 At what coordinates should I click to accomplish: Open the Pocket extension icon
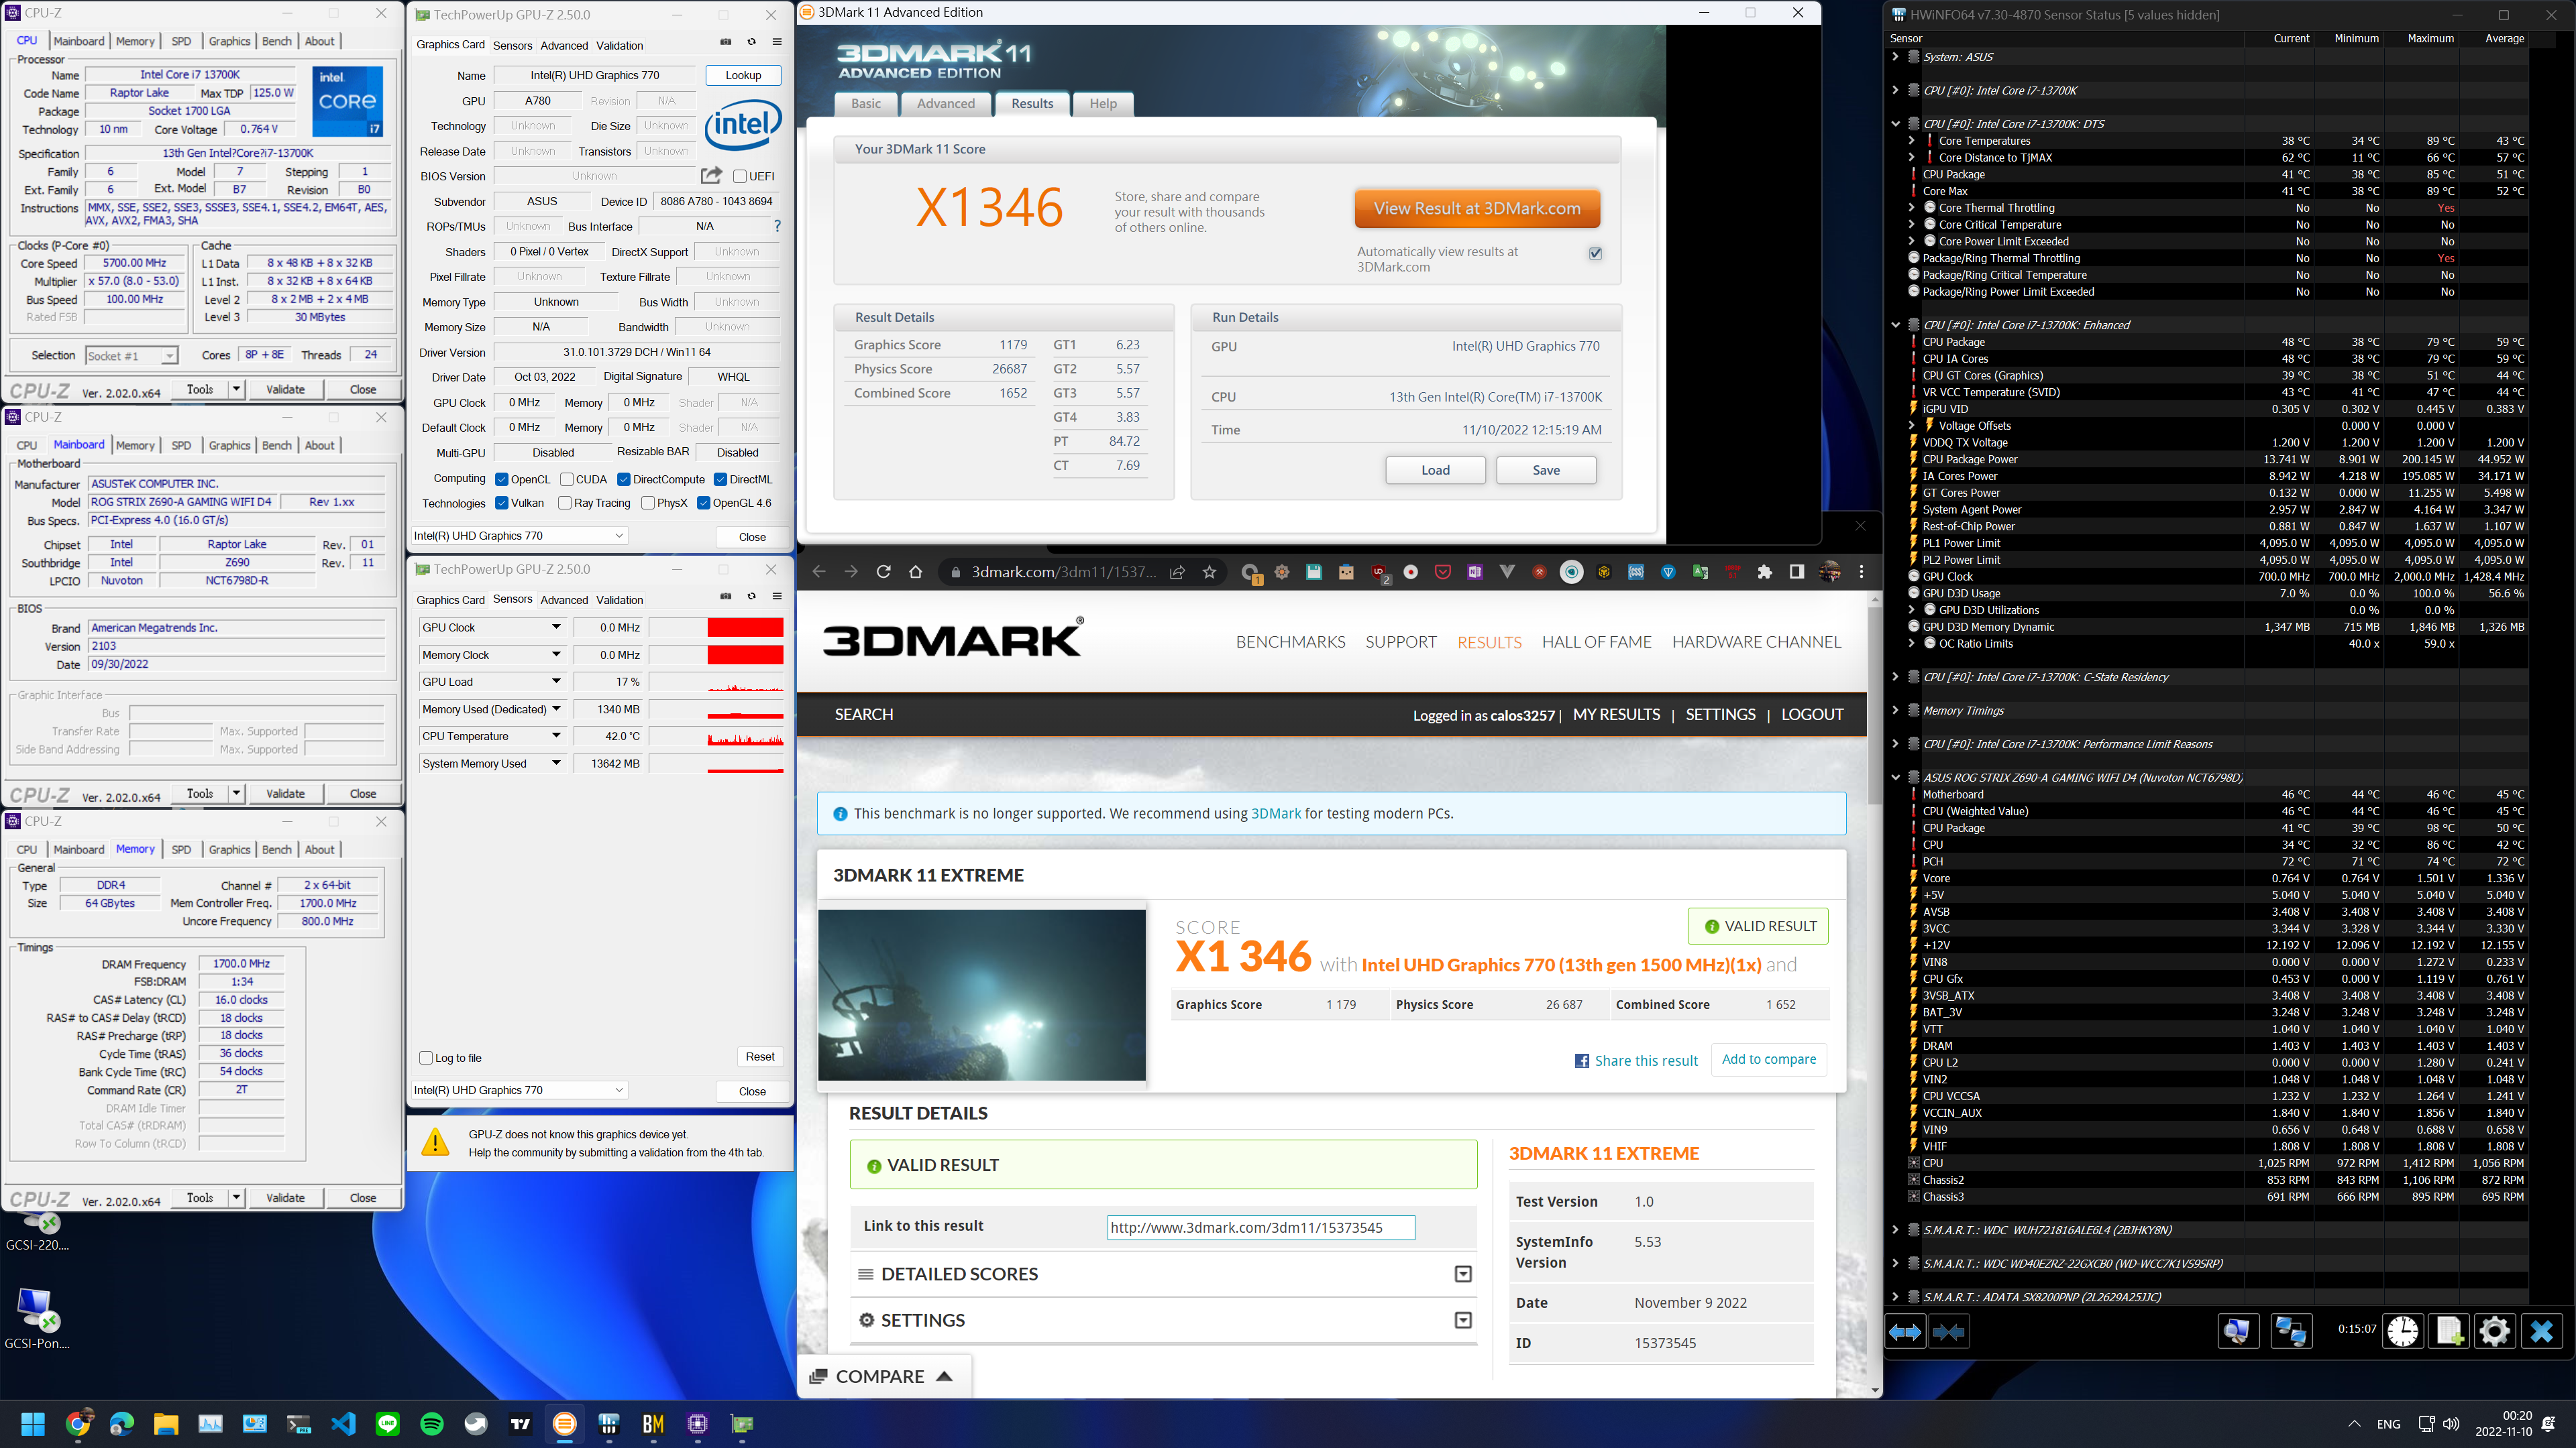point(1442,572)
